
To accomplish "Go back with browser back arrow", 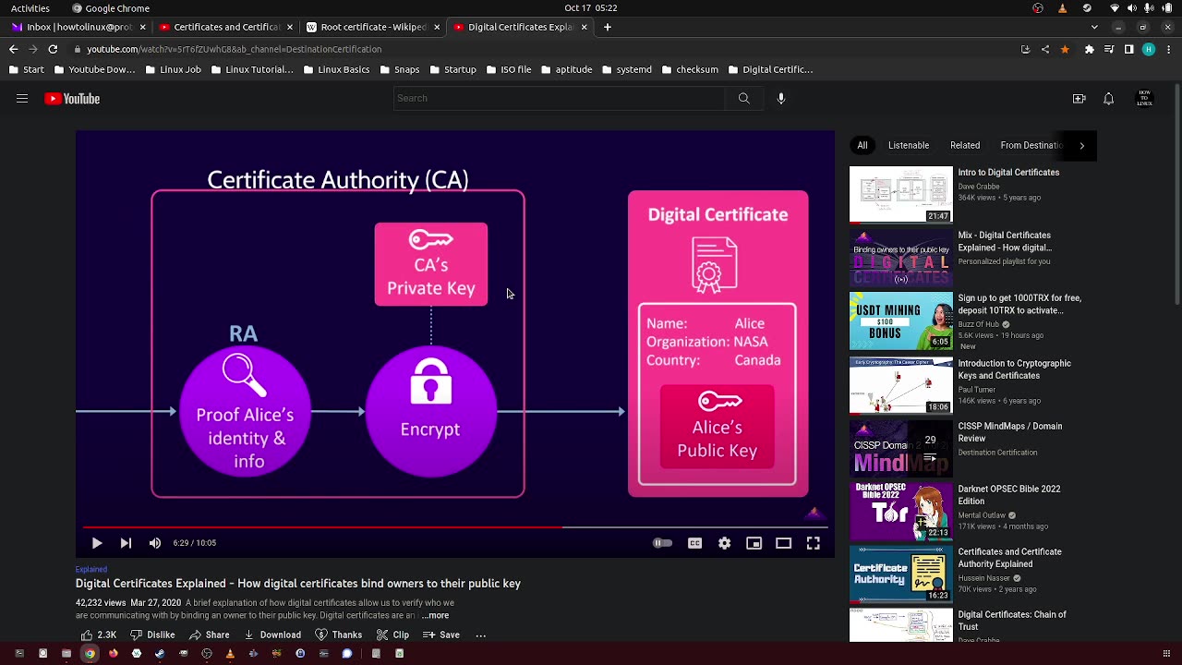I will tap(13, 49).
